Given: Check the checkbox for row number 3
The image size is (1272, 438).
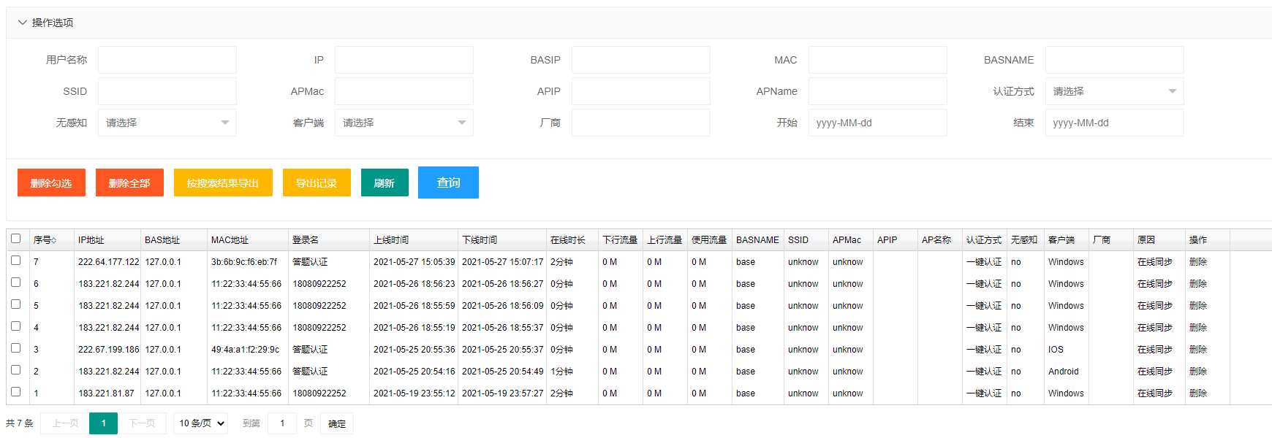Looking at the screenshot, I should point(15,348).
